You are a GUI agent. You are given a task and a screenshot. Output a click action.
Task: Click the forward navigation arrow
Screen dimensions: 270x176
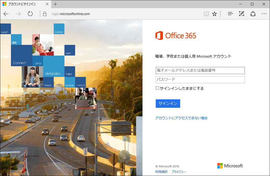[x=18, y=14]
